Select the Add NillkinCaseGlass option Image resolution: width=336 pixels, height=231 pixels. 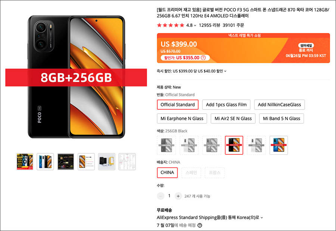click(x=279, y=105)
